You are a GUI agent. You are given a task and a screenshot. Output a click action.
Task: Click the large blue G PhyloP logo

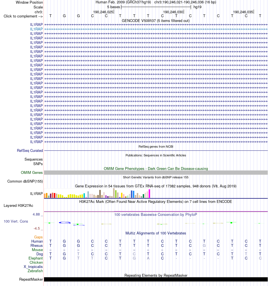65,223
